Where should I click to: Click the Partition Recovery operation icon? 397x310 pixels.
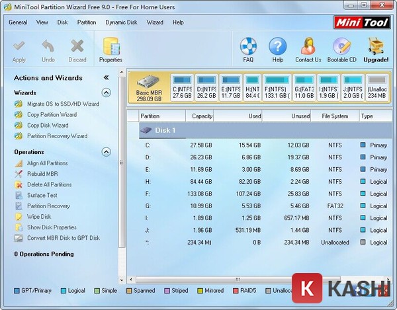click(19, 206)
